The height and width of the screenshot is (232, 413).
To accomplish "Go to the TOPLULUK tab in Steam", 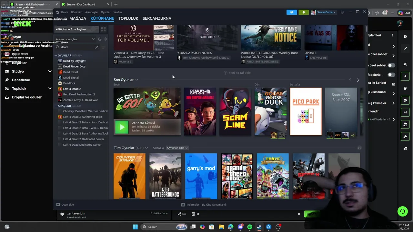I will click(128, 18).
